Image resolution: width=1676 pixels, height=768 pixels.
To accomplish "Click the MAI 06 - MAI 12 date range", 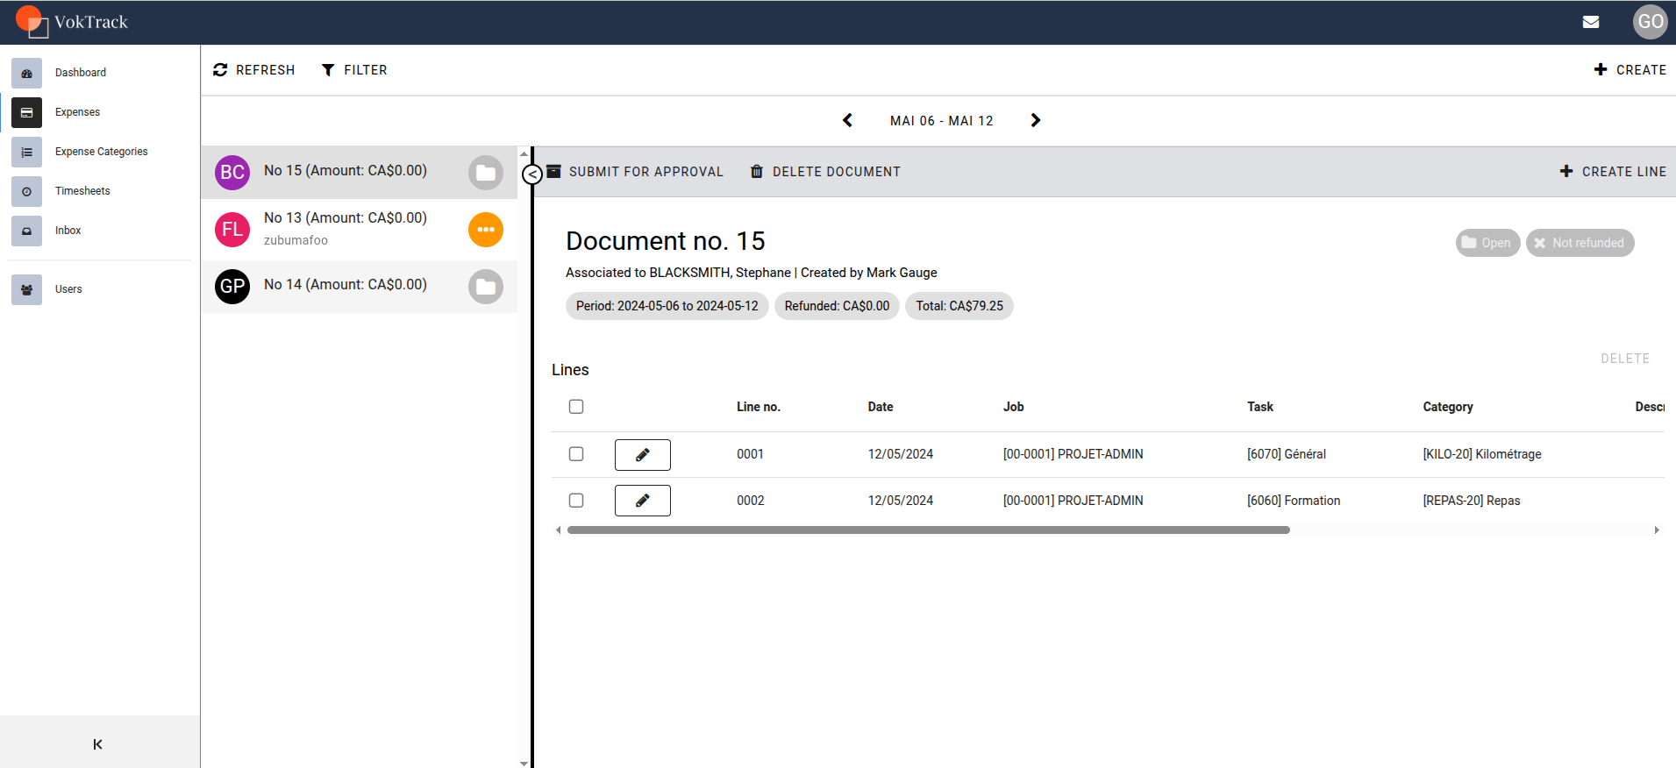I will pyautogui.click(x=942, y=121).
